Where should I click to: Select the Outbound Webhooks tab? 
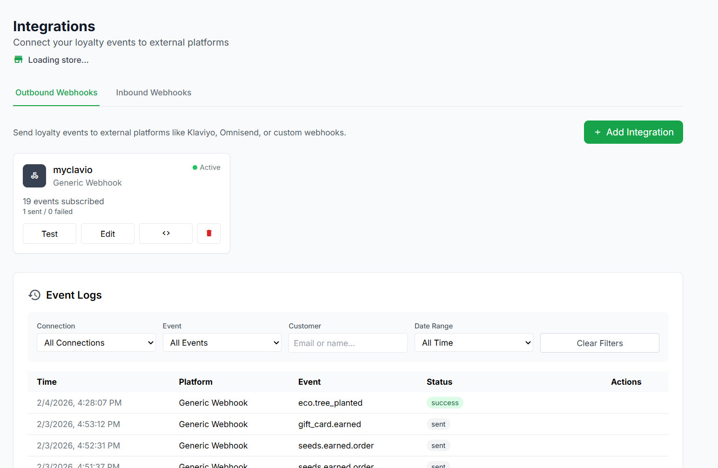point(56,93)
